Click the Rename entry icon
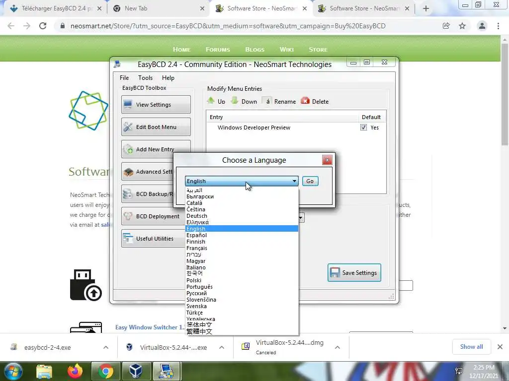509x381 pixels. click(x=267, y=101)
